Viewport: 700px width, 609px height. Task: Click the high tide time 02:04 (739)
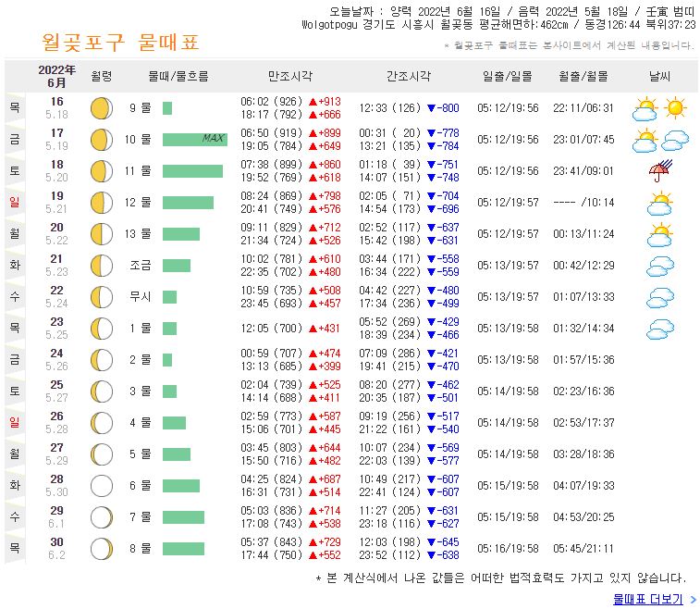tap(272, 385)
